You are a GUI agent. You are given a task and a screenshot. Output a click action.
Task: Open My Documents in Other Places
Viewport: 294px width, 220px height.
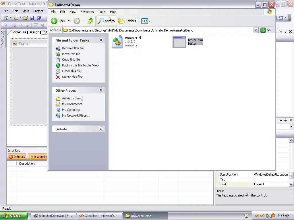72,104
